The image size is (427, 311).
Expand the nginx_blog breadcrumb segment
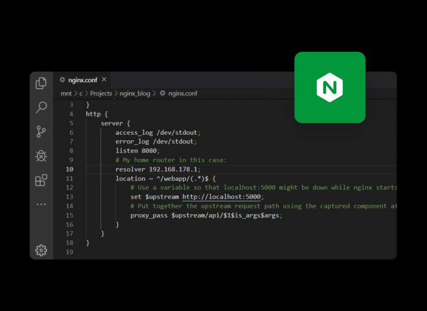(x=135, y=93)
